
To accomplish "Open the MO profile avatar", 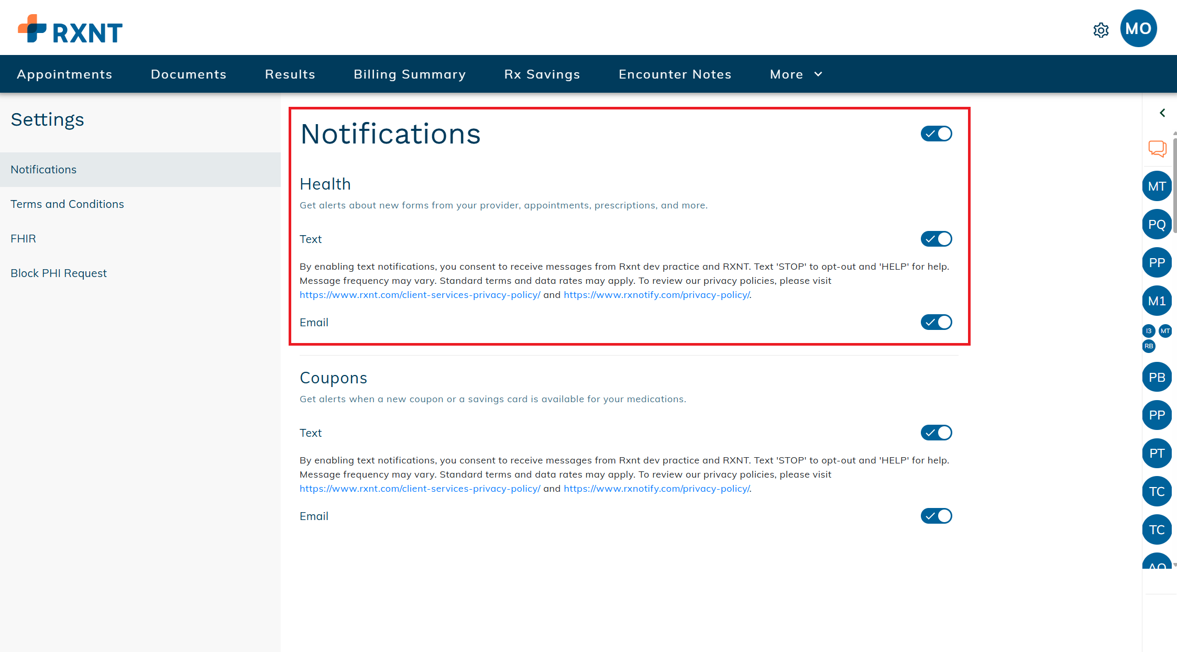I will coord(1138,28).
